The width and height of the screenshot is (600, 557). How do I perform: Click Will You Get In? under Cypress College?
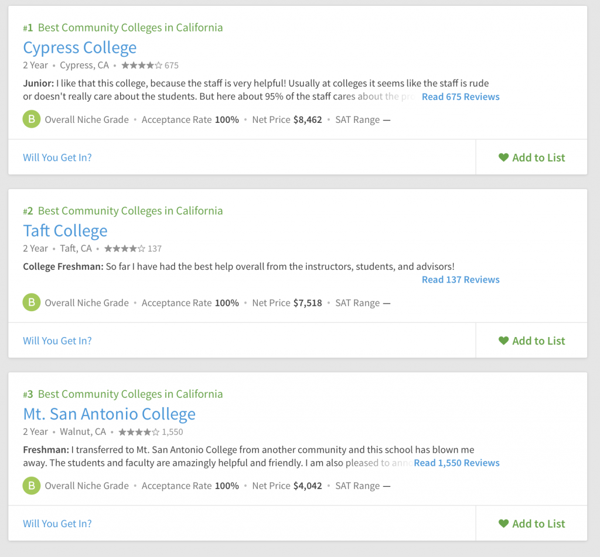pyautogui.click(x=57, y=157)
